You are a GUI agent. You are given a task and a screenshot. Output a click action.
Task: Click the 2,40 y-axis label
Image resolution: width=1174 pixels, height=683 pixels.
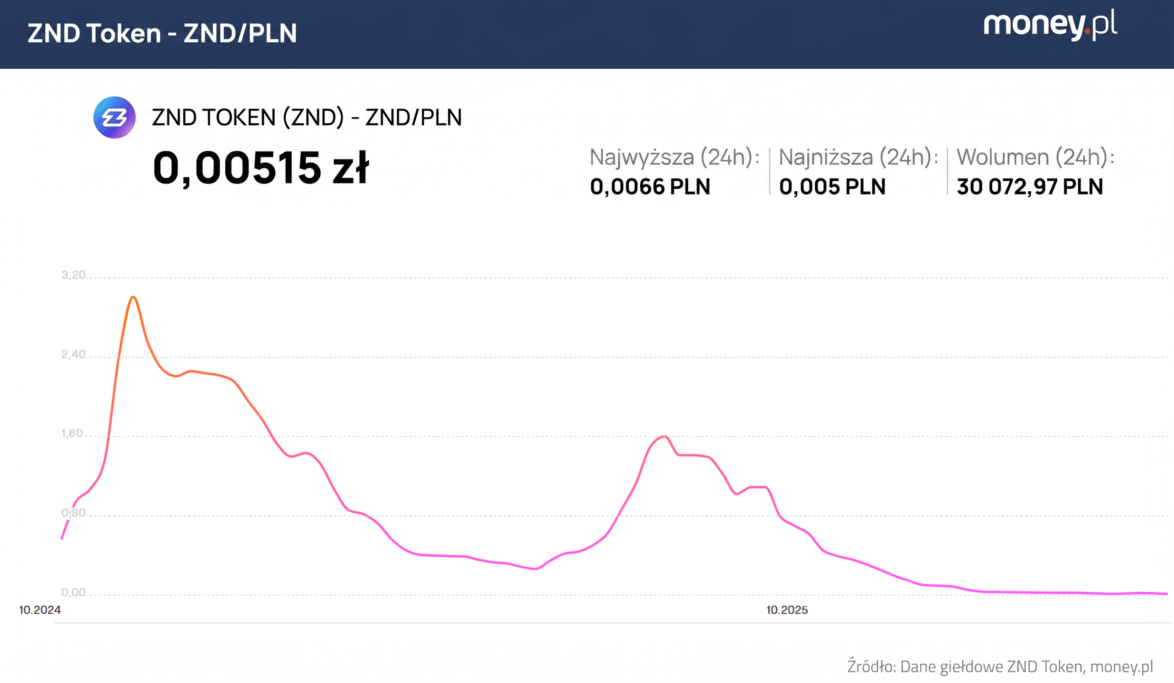point(73,354)
